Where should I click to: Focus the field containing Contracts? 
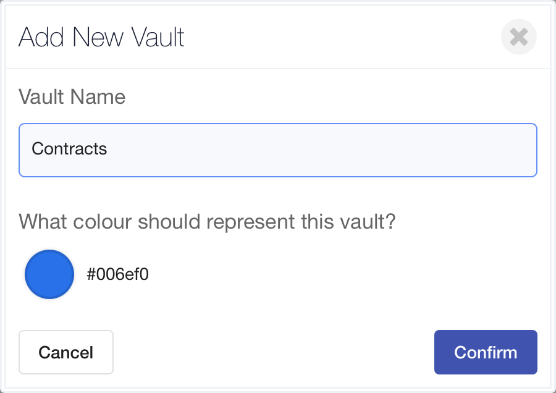point(277,150)
